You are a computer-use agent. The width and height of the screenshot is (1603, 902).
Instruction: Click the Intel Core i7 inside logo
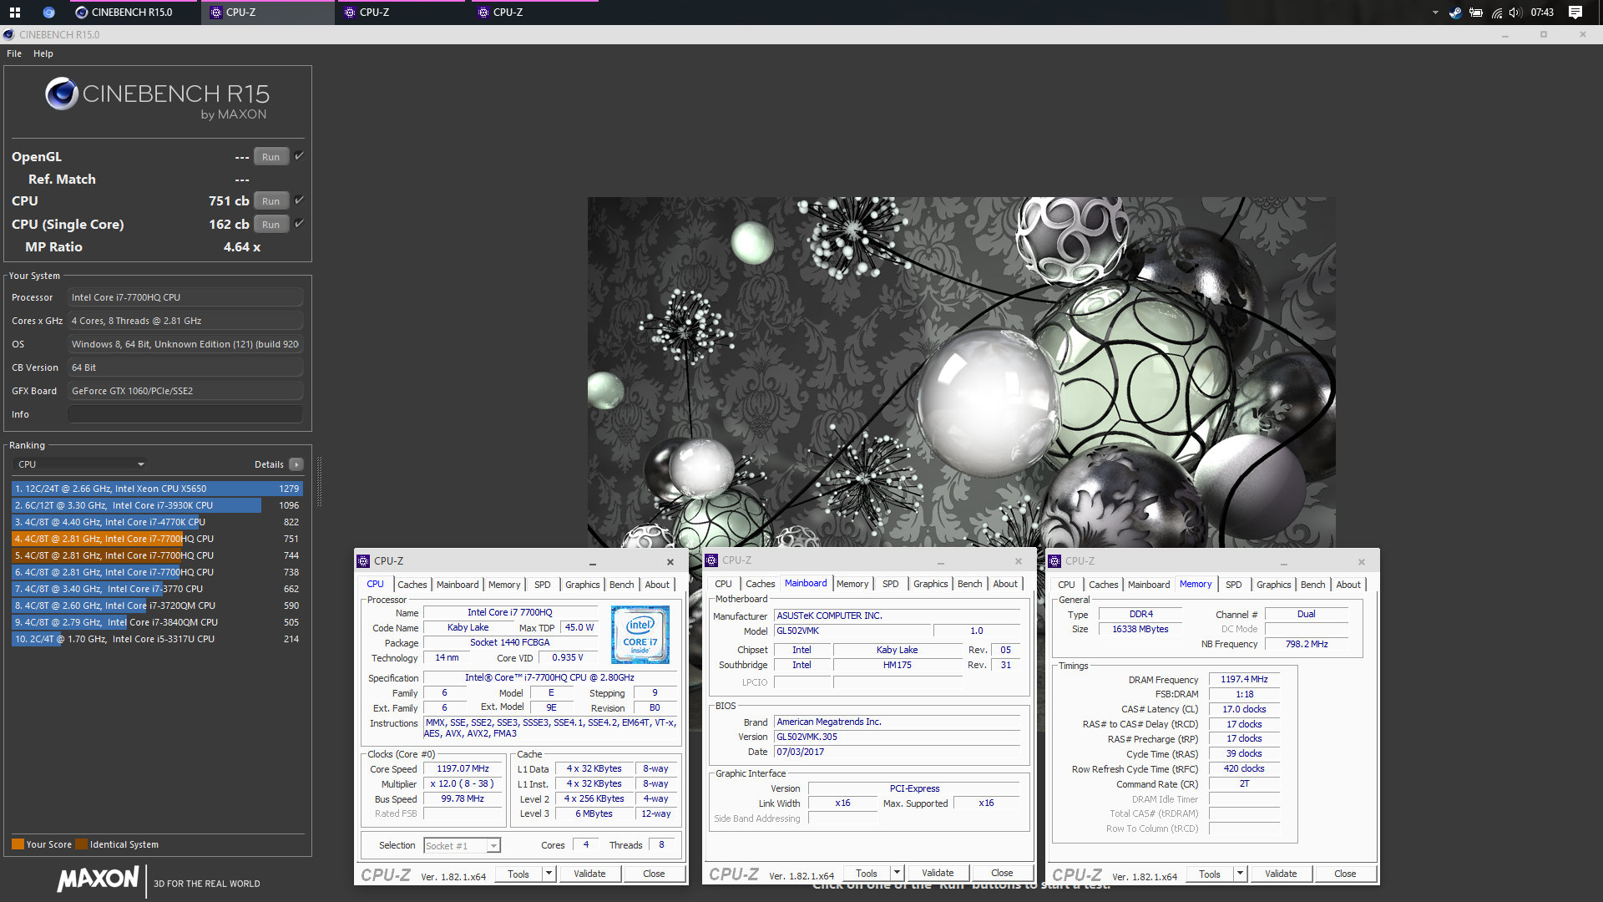(640, 635)
